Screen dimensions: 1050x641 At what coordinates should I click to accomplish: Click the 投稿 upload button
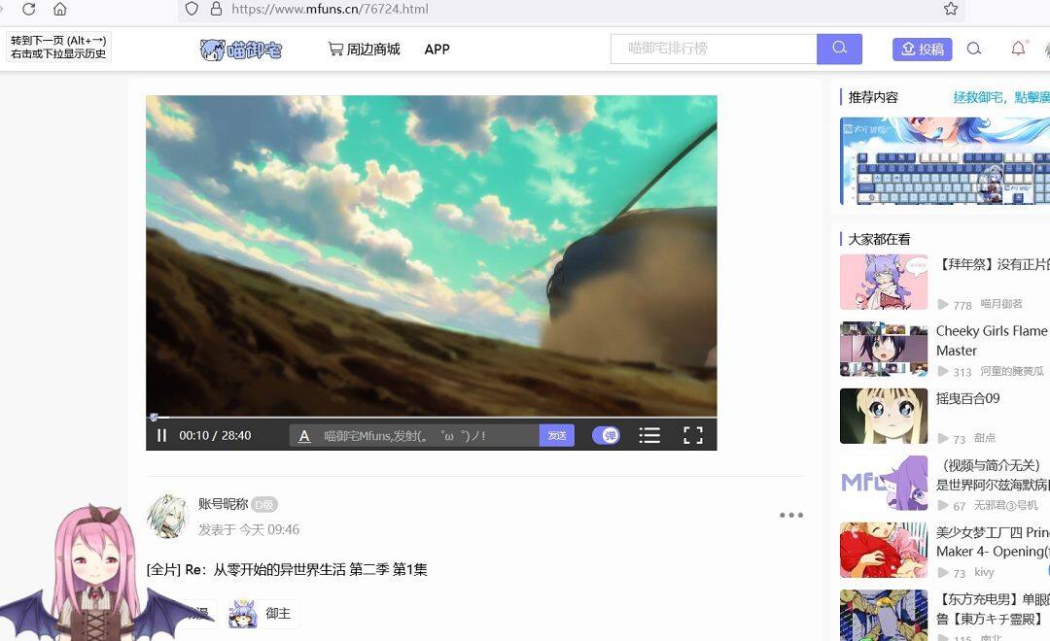[x=922, y=49]
